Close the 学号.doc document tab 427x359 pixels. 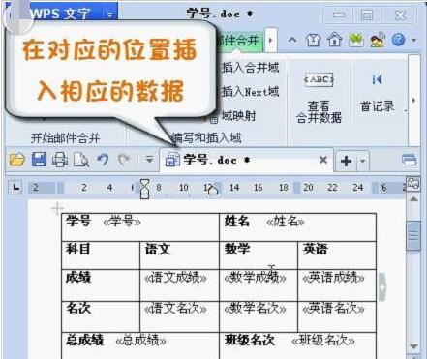click(323, 160)
